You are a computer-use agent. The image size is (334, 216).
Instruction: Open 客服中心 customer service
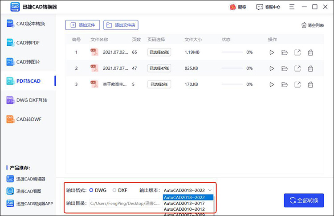pyautogui.click(x=268, y=7)
